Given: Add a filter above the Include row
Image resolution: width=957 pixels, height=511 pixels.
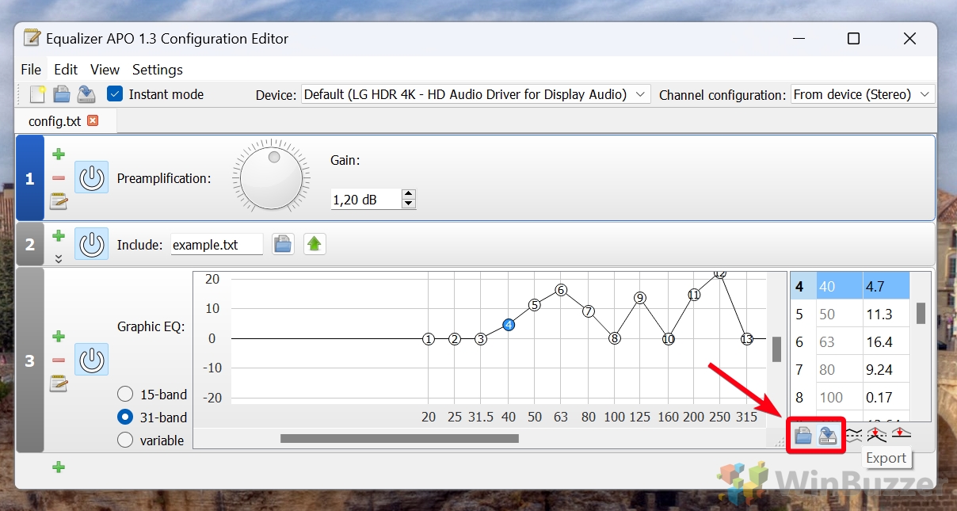Looking at the screenshot, I should point(59,235).
